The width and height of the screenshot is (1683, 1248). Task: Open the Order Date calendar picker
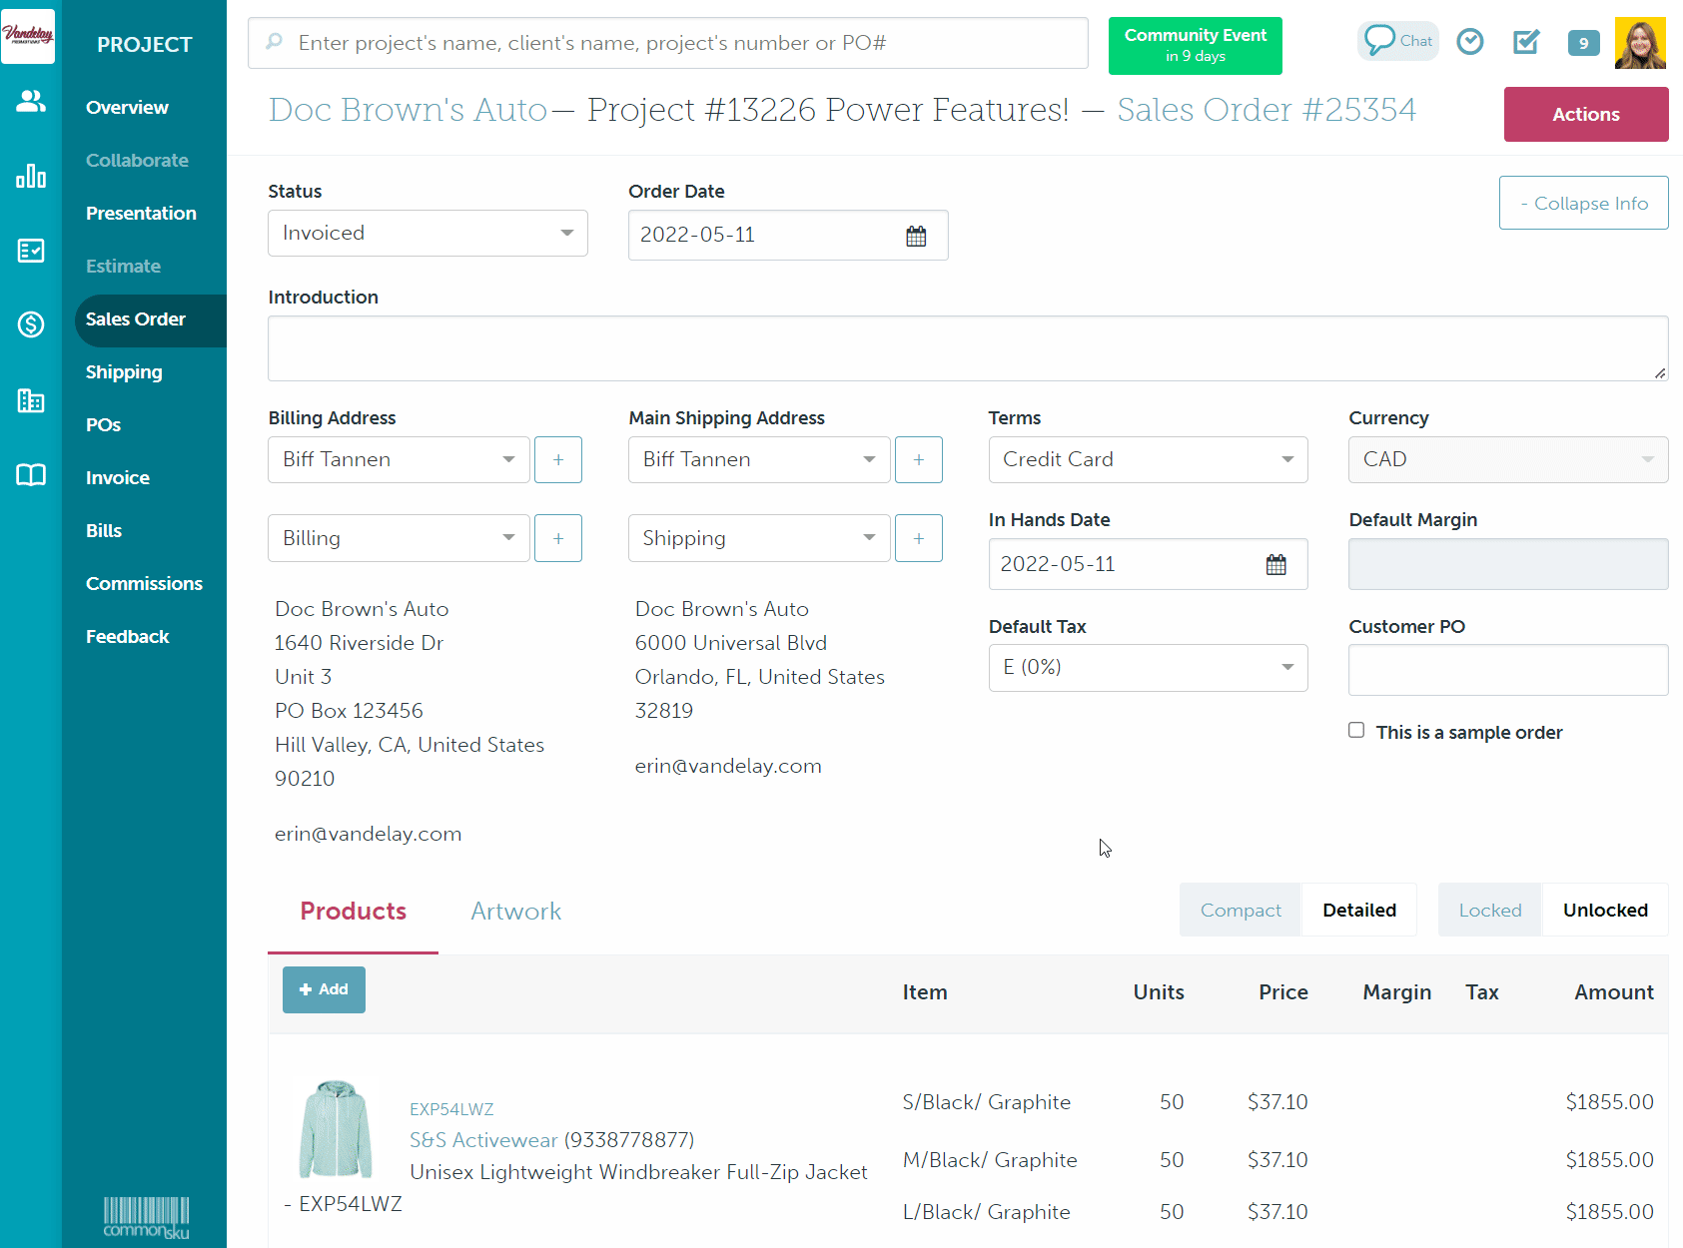[915, 236]
